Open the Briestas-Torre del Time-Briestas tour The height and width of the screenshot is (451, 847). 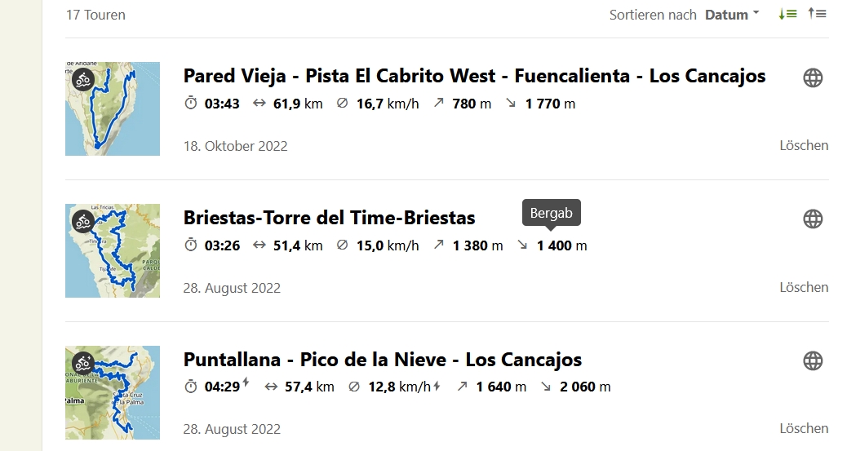click(329, 218)
